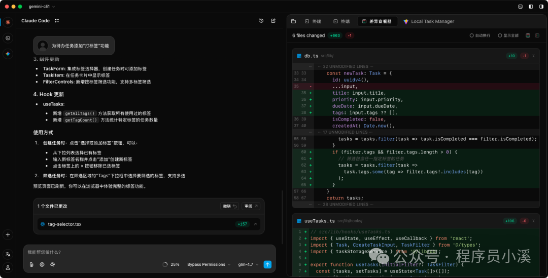
Task: Toggle the right sidebar layout icon
Action: pos(541,7)
